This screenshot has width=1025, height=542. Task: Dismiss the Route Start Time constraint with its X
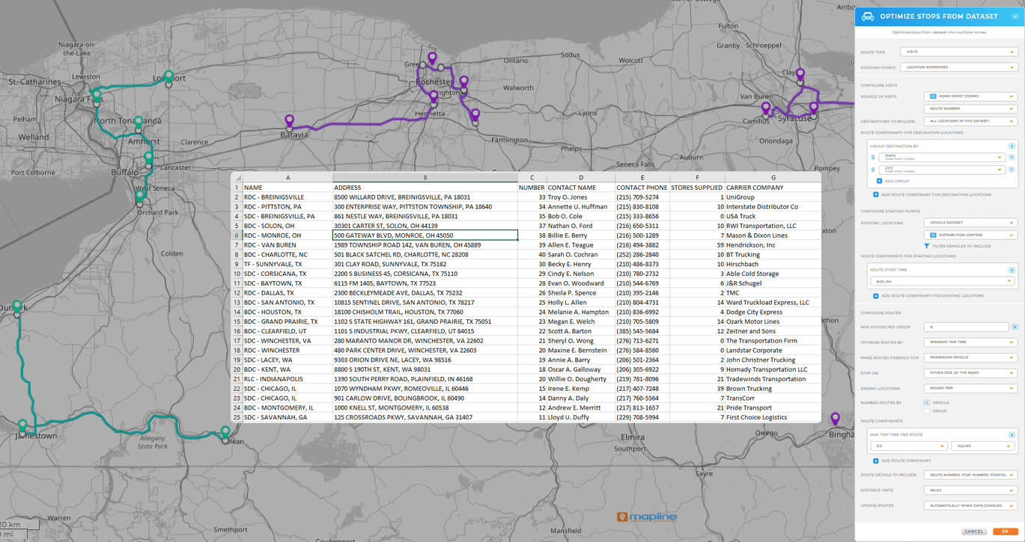coord(1012,270)
